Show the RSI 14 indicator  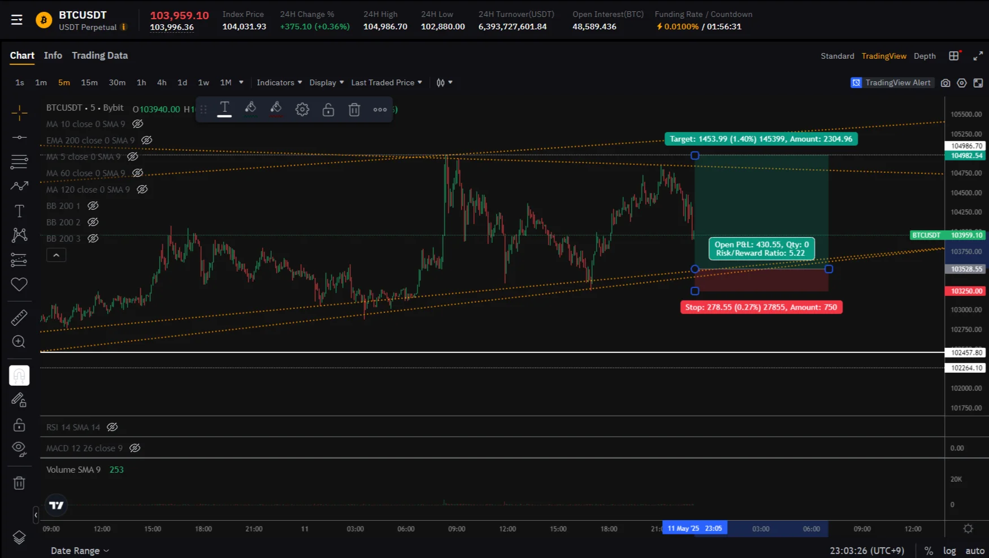click(x=112, y=427)
